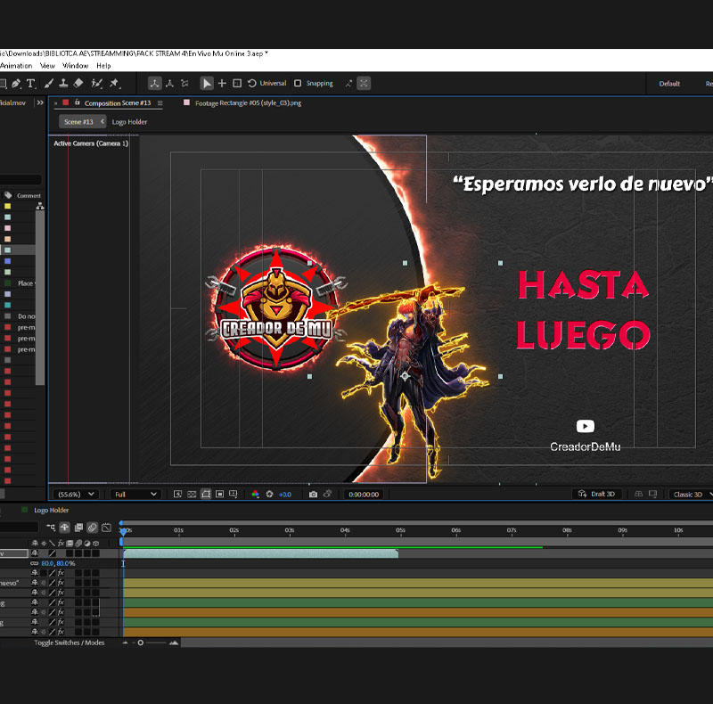The width and height of the screenshot is (713, 704).
Task: Open Composition Scene #13 panel menu
Action: pos(160,103)
